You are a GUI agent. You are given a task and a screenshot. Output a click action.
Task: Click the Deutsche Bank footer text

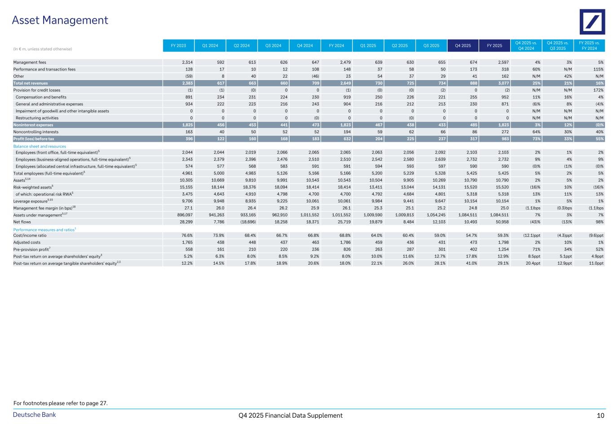[34, 415]
